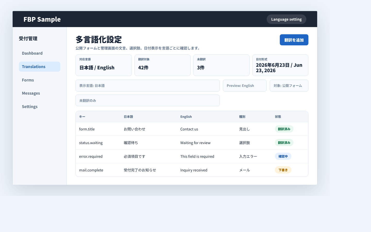Click the 多言語化設定 page heading
The height and width of the screenshot is (232, 371).
pyautogui.click(x=99, y=39)
